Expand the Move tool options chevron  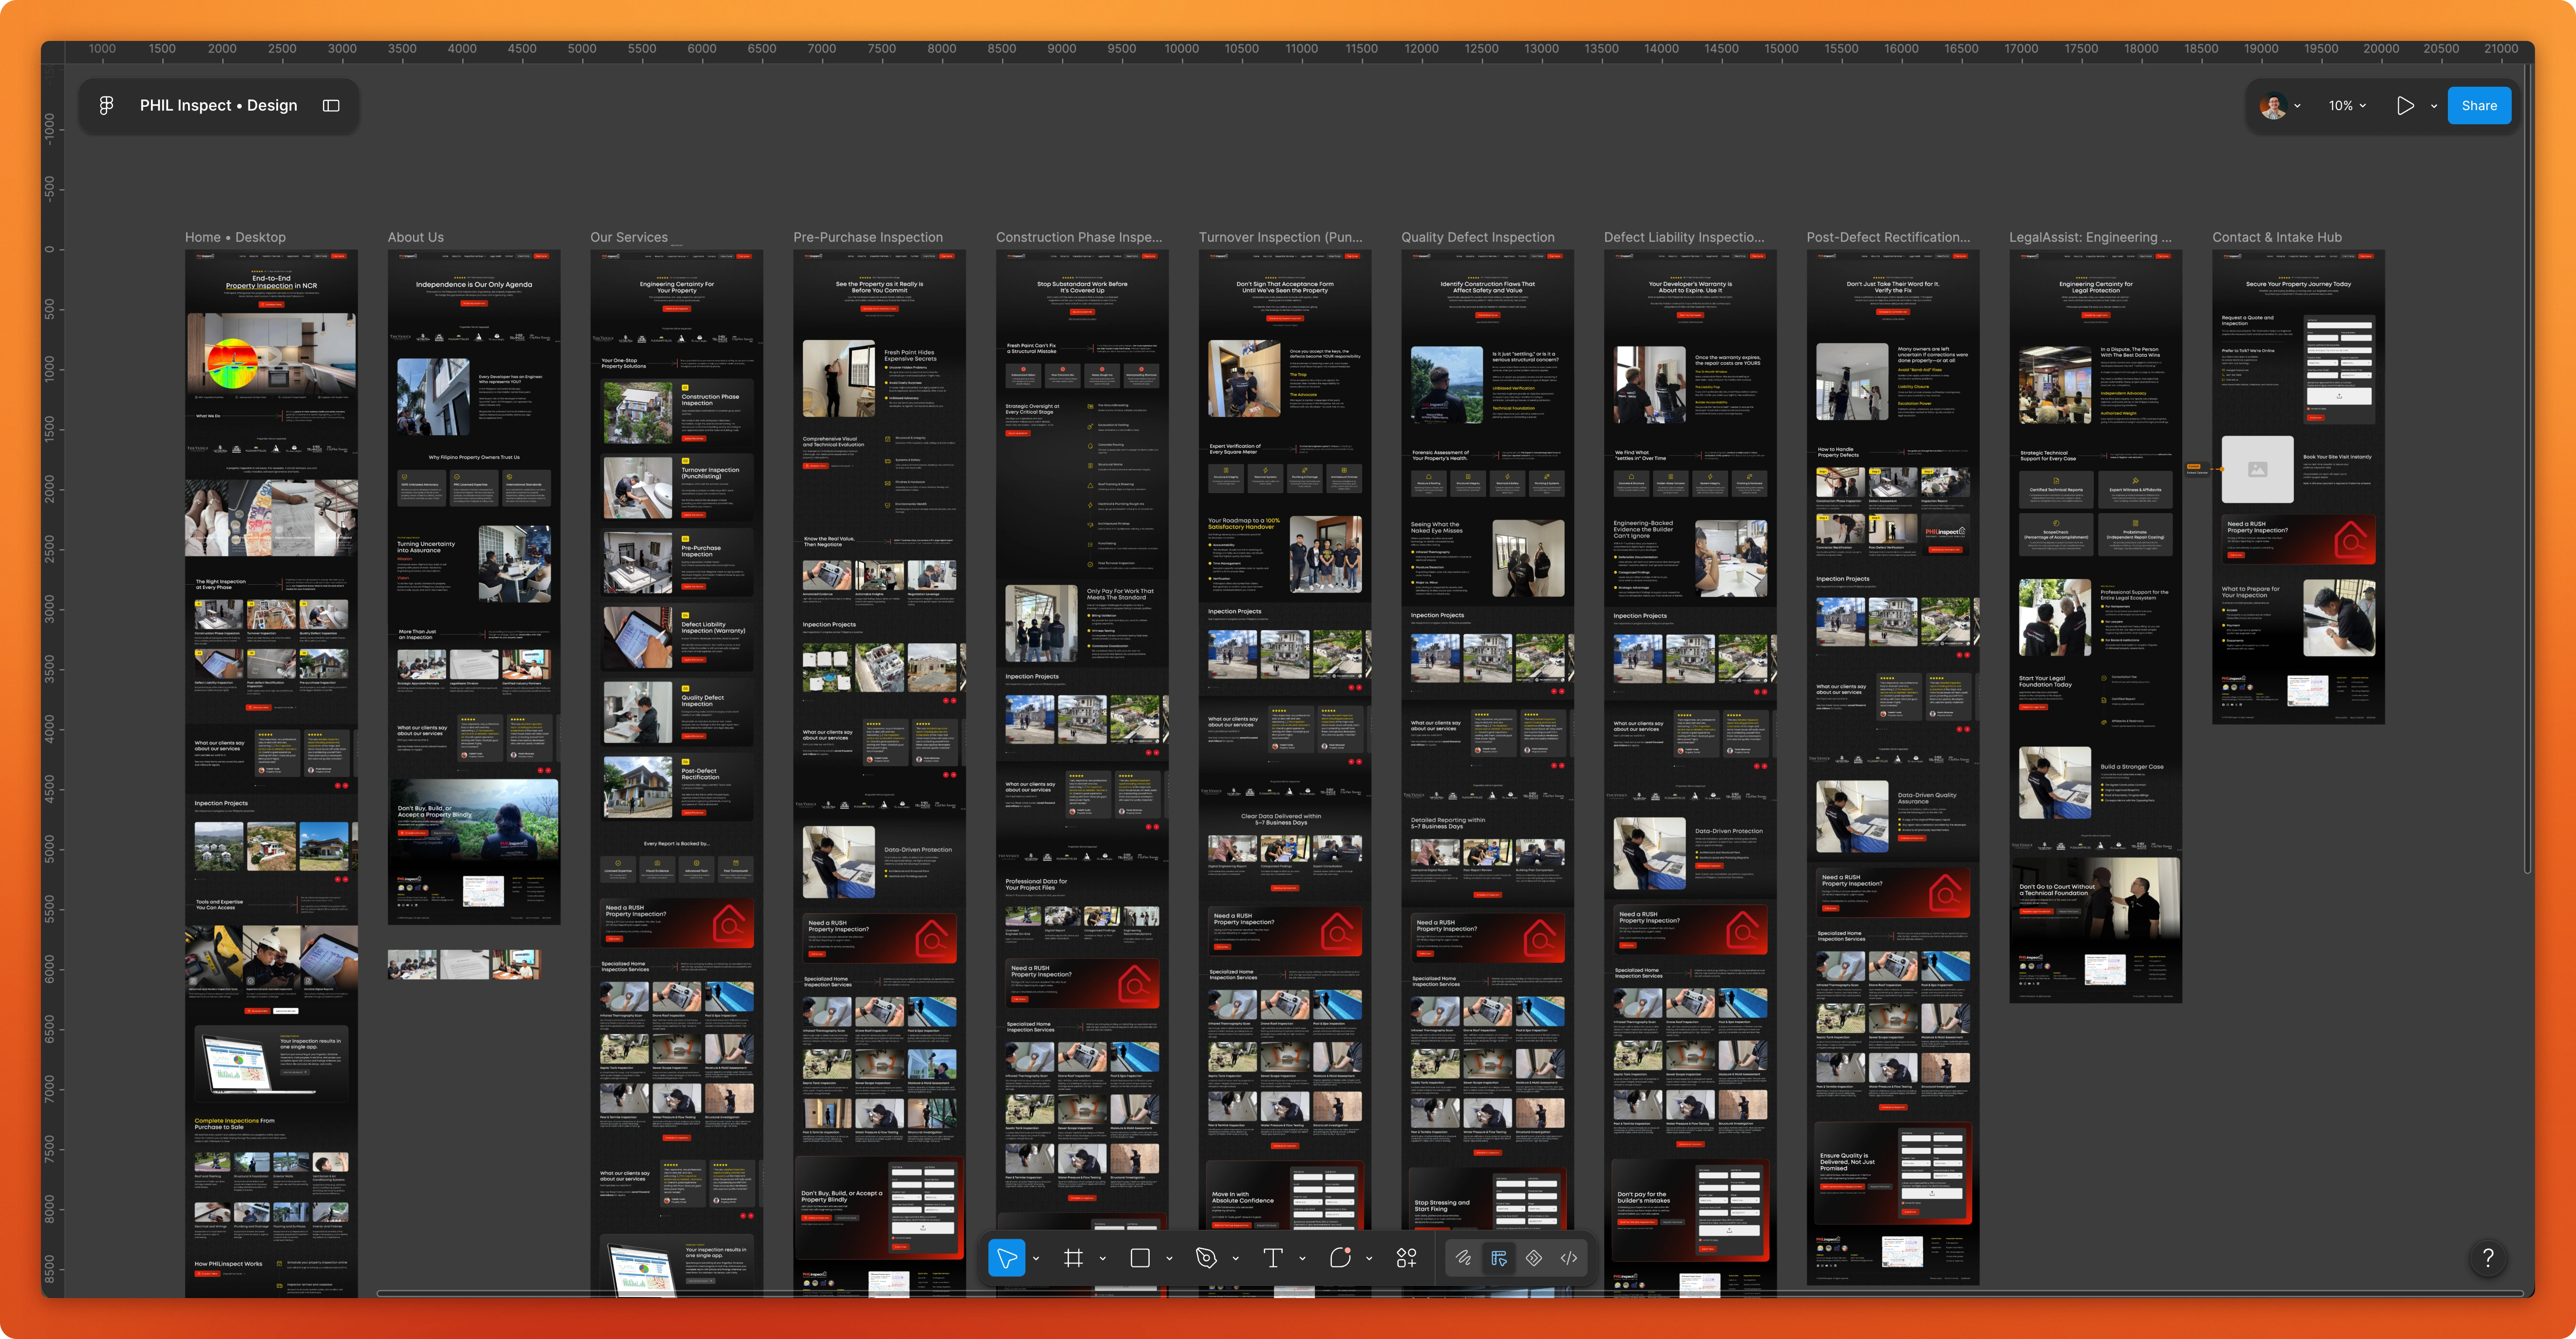point(1036,1259)
